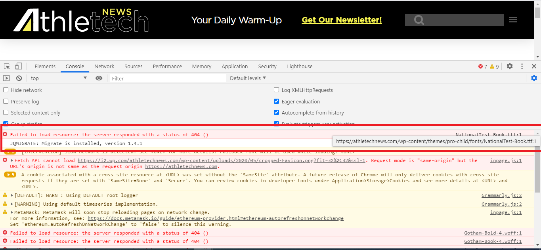Open the top context dropdown
Screen dimensions: 541x250
[x=59, y=78]
